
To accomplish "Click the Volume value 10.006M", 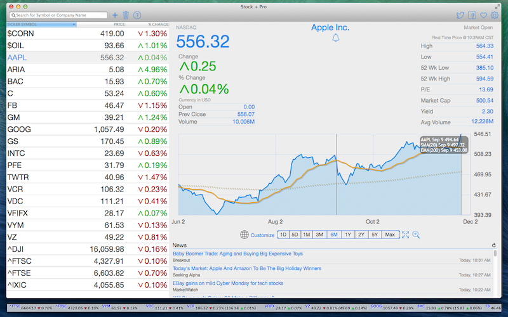I will click(243, 122).
